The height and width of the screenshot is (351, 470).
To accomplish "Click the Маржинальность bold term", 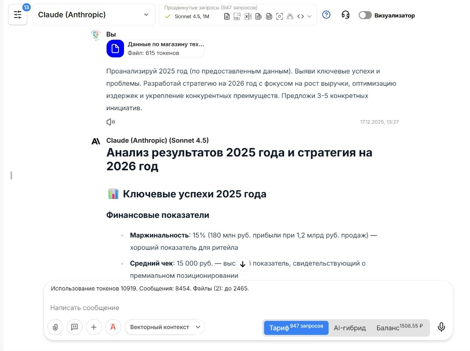I will [x=159, y=235].
